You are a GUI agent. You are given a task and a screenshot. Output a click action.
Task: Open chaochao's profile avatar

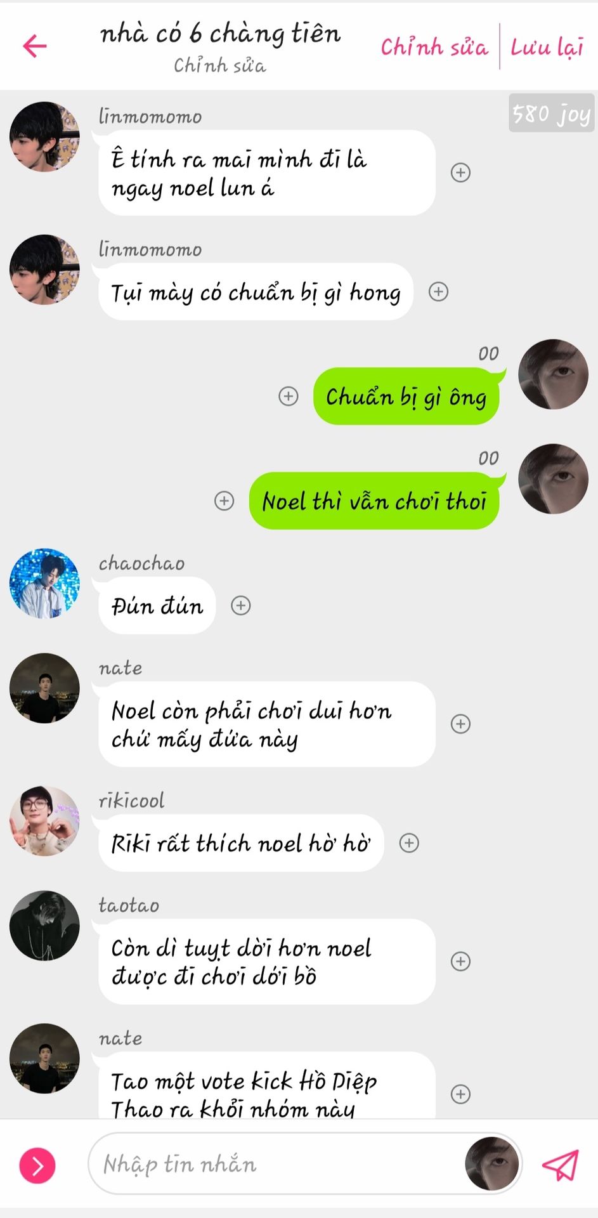click(x=44, y=583)
